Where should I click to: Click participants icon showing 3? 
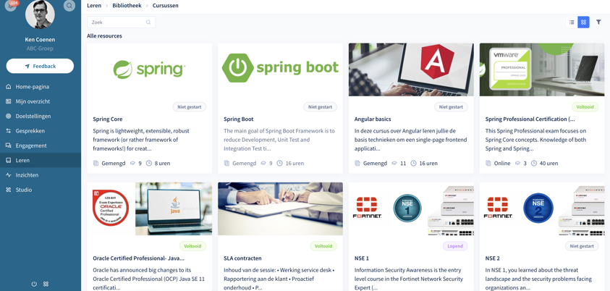(x=517, y=164)
